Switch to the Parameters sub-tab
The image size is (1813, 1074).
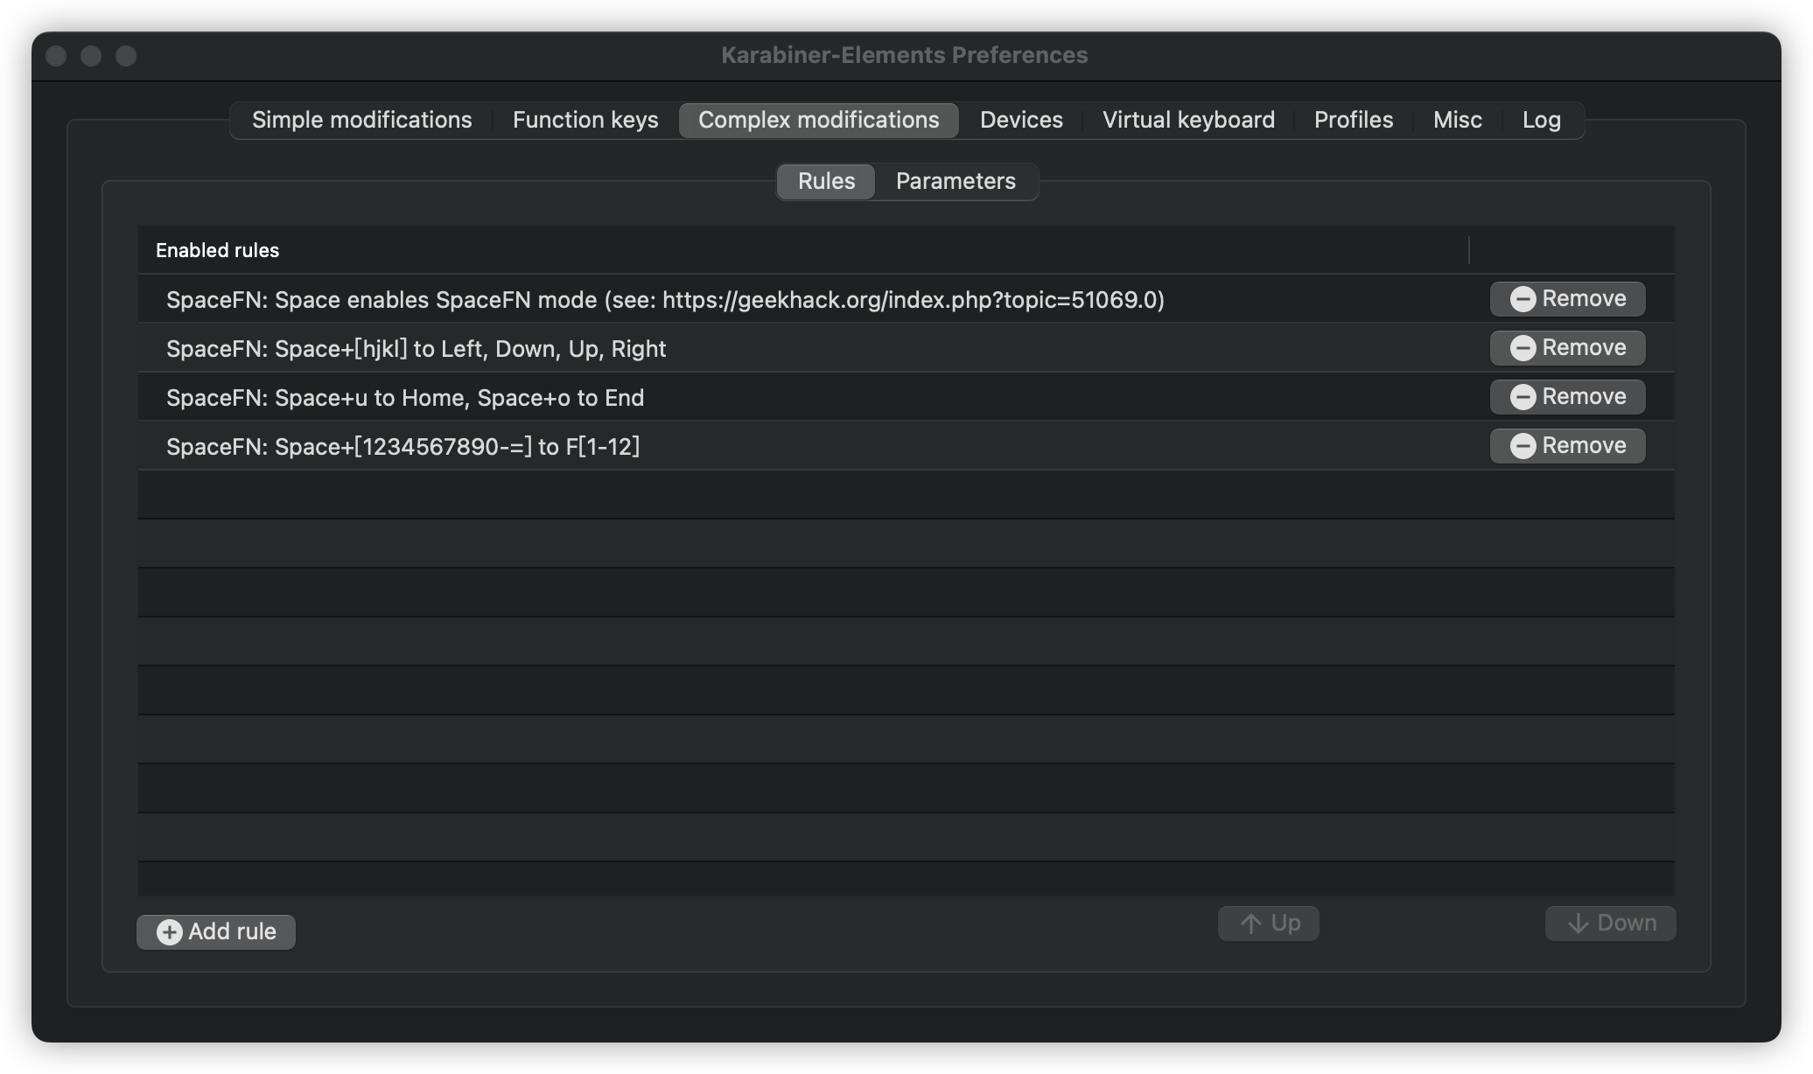tap(955, 181)
